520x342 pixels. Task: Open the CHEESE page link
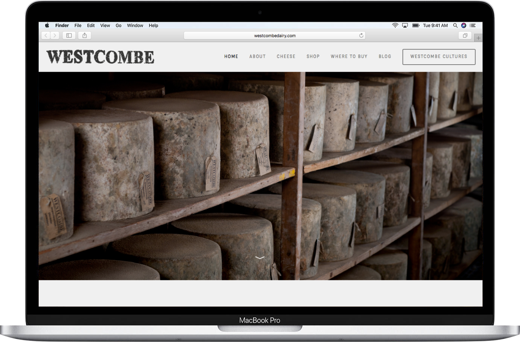tap(286, 56)
